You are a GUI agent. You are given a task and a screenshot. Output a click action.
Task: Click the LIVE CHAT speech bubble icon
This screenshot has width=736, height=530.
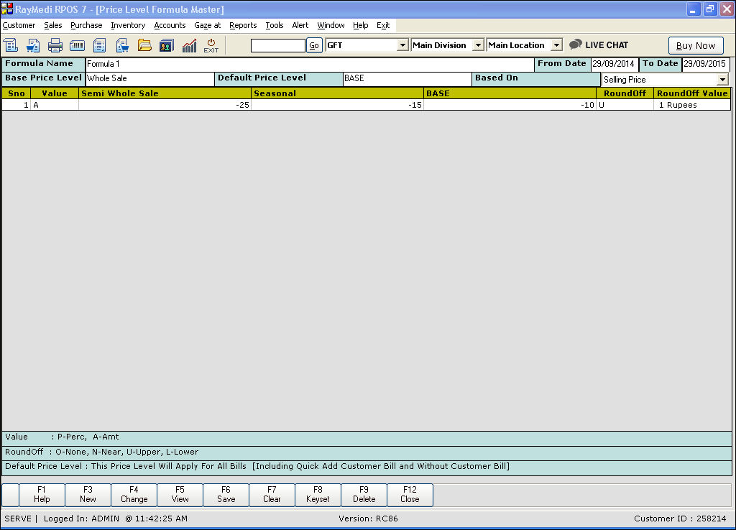pyautogui.click(x=576, y=45)
